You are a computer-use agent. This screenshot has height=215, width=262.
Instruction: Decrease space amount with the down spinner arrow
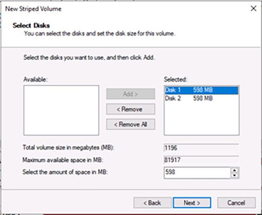pos(235,175)
